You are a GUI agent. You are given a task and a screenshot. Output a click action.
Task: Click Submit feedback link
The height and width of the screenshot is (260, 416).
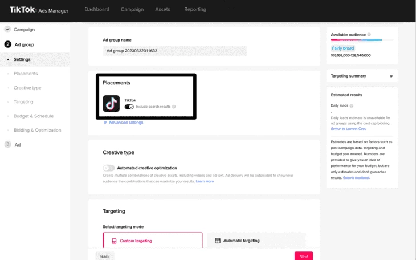coord(356,178)
